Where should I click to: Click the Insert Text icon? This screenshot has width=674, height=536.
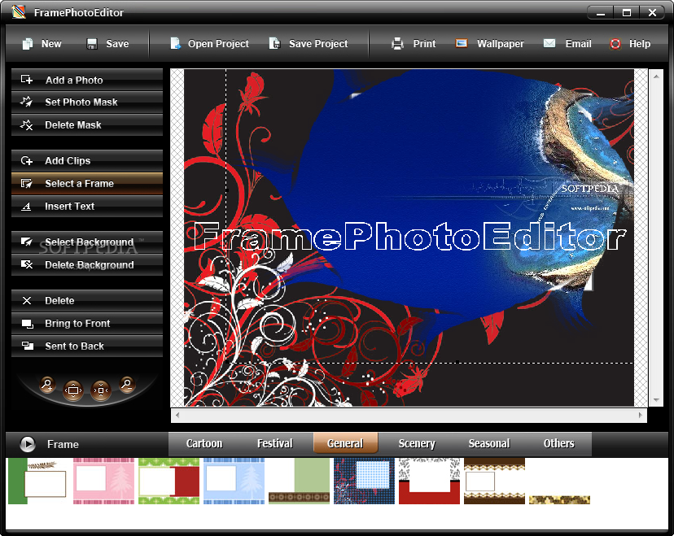pos(27,206)
